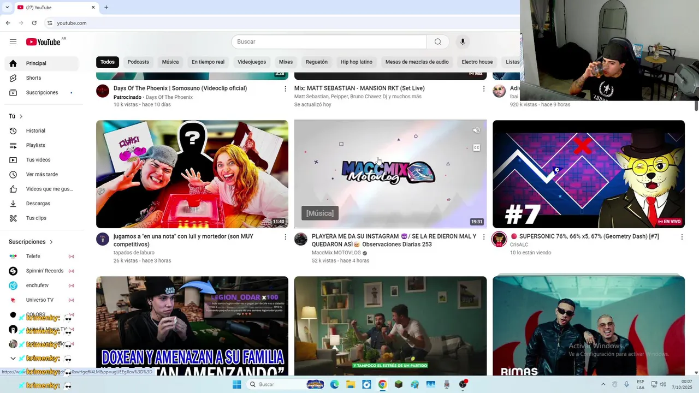Screen dimensions: 699x393
Task: Open the Windows Start menu
Action: click(236, 384)
